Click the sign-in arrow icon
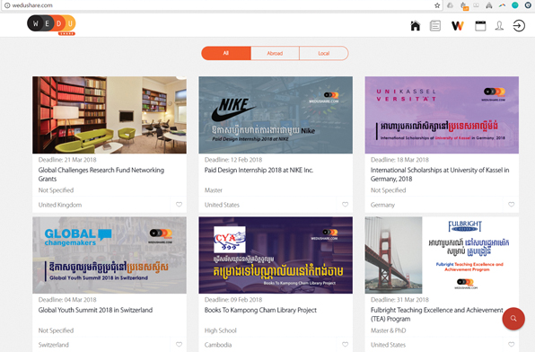 519,26
